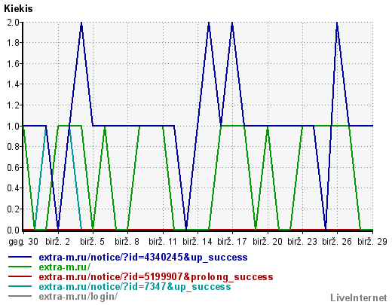Select the id=5199907&prolong_success legend entry
Viewport: 392px width, 305px height.
coord(156,277)
